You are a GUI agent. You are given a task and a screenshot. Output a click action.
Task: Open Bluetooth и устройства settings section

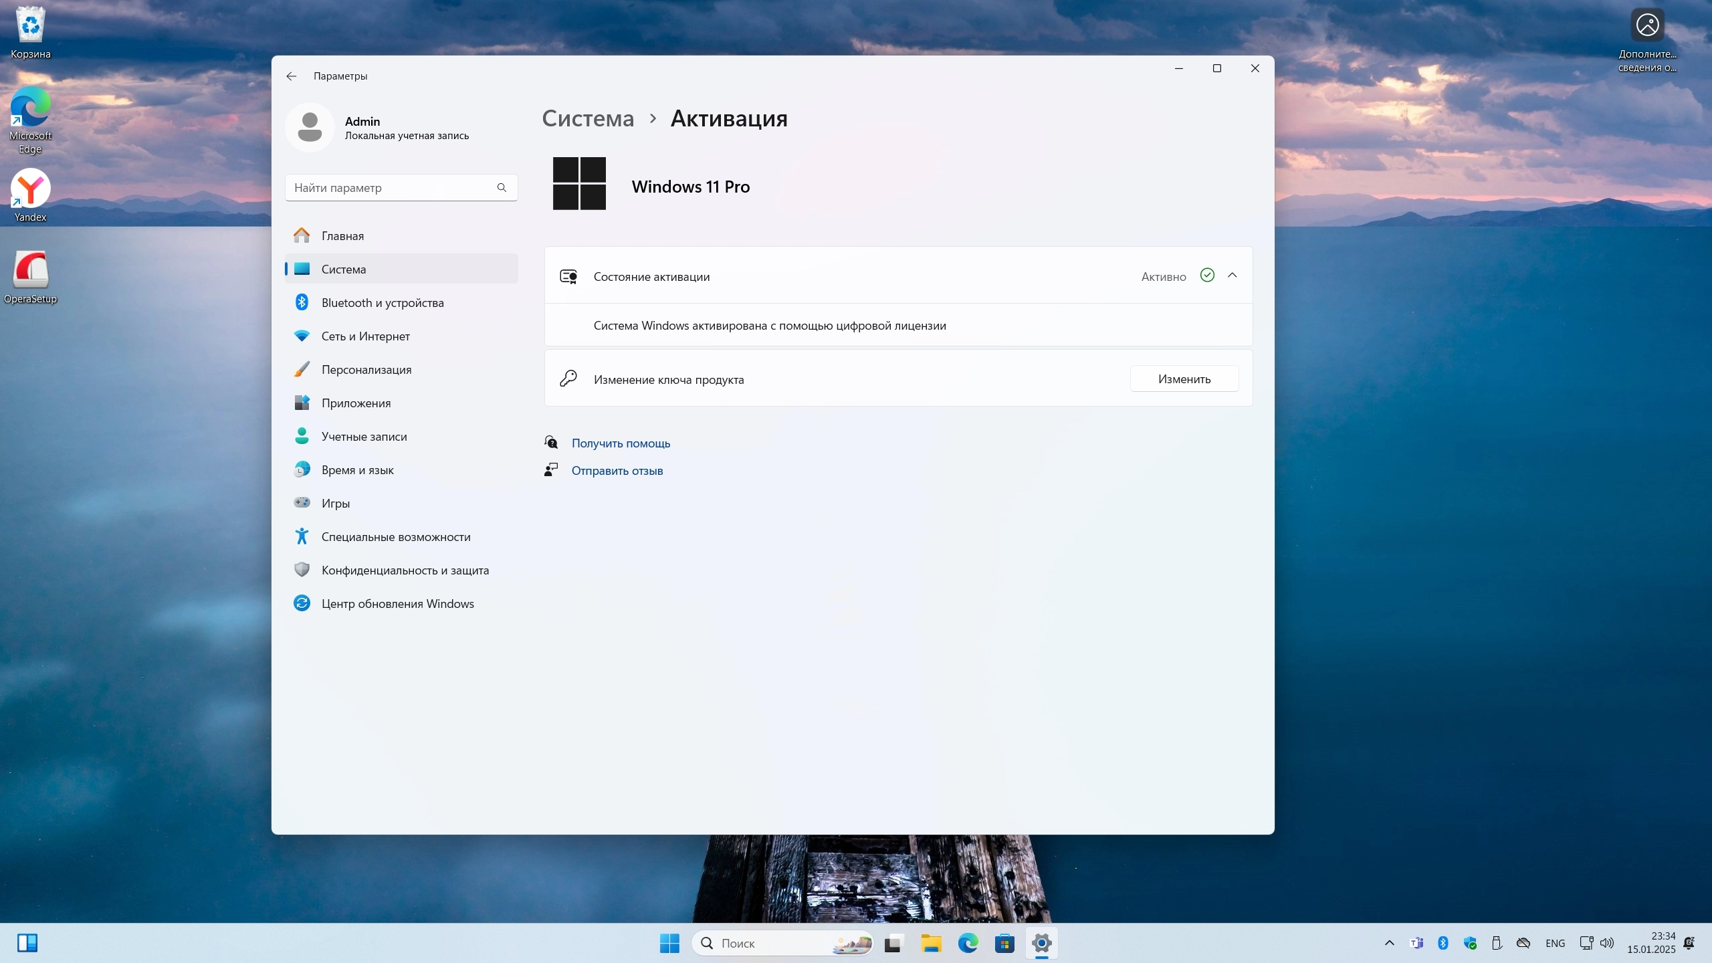382,303
